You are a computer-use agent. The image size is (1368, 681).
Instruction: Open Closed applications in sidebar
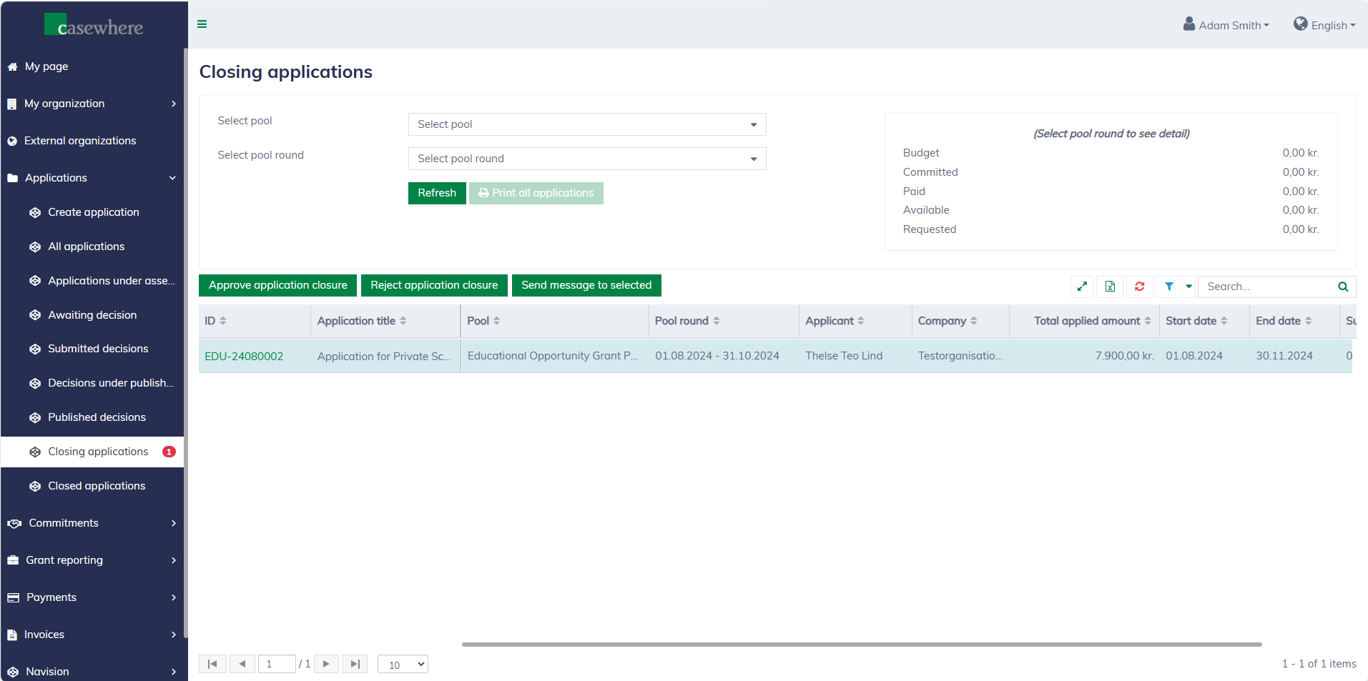coord(97,486)
